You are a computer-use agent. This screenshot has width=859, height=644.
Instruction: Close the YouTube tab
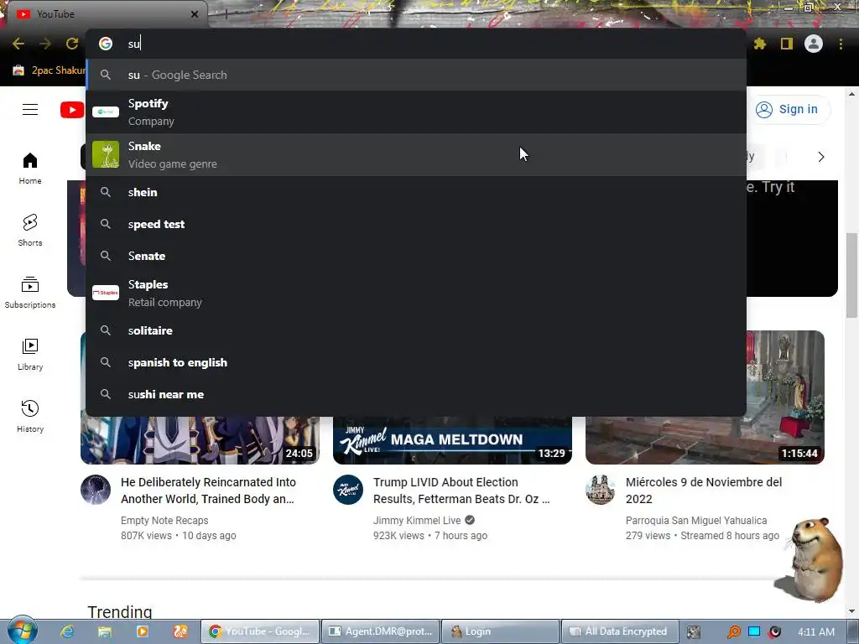pyautogui.click(x=195, y=14)
